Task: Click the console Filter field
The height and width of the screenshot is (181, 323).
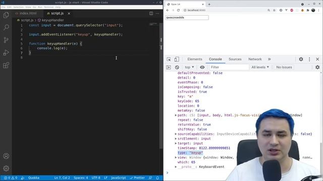Action: tap(229, 67)
